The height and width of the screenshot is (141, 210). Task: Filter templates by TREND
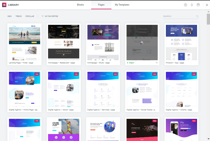[18, 16]
